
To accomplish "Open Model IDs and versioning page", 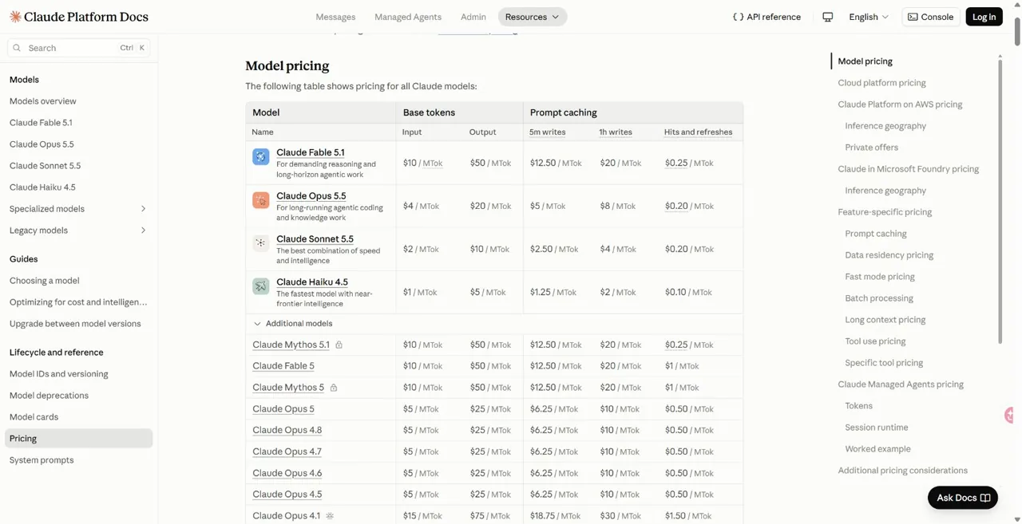I will coord(58,374).
